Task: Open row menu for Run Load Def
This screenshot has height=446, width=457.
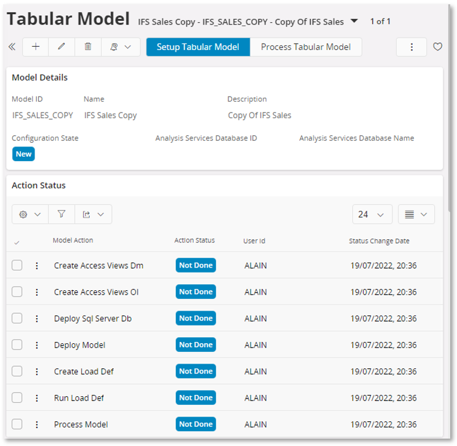Action: pos(37,398)
